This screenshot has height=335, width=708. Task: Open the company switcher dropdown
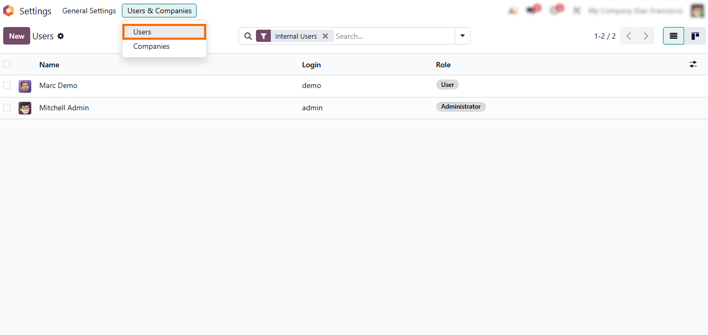tap(635, 11)
